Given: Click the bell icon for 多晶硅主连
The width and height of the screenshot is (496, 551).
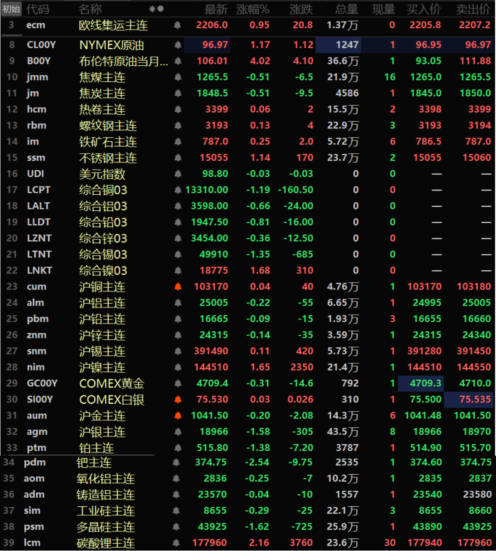Looking at the screenshot, I should click(x=176, y=527).
